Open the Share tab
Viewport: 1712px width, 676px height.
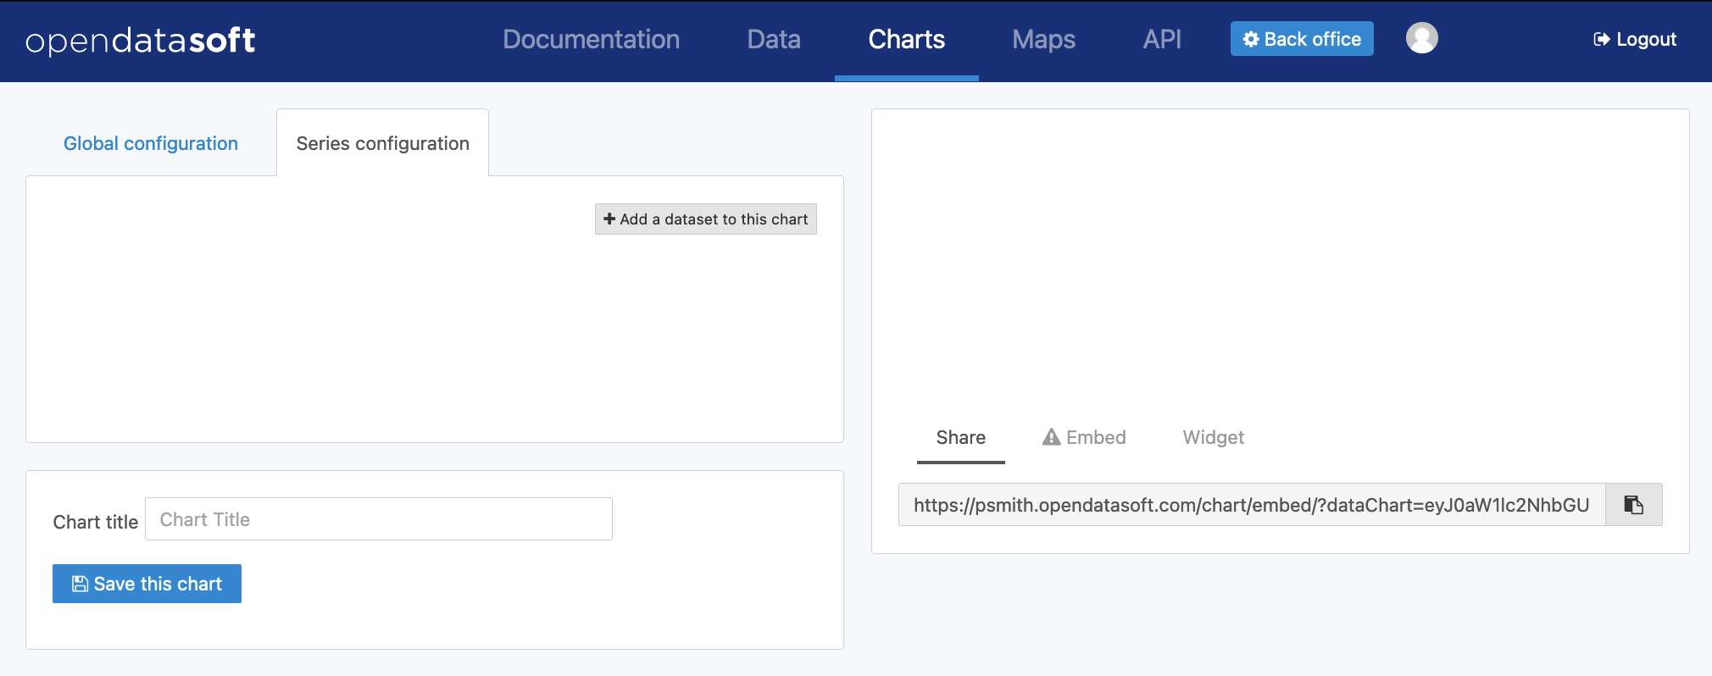coord(960,437)
